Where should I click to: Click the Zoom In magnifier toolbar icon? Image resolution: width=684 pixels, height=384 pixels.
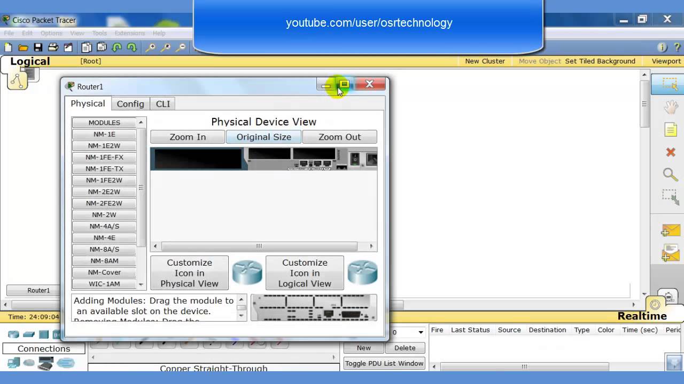point(151,47)
